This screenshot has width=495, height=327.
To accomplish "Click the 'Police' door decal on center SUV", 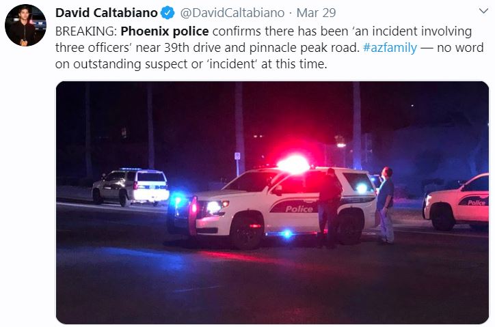I will pos(299,209).
